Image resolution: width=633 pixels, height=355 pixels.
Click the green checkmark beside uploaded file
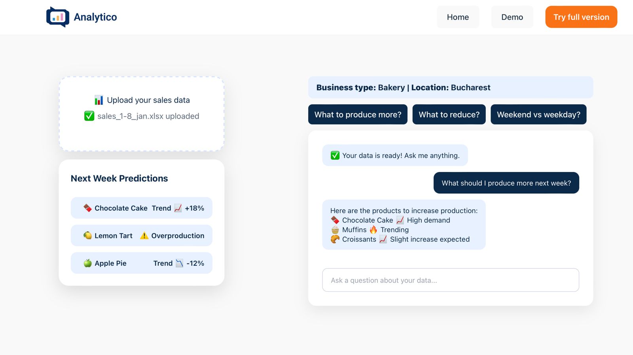click(x=89, y=116)
